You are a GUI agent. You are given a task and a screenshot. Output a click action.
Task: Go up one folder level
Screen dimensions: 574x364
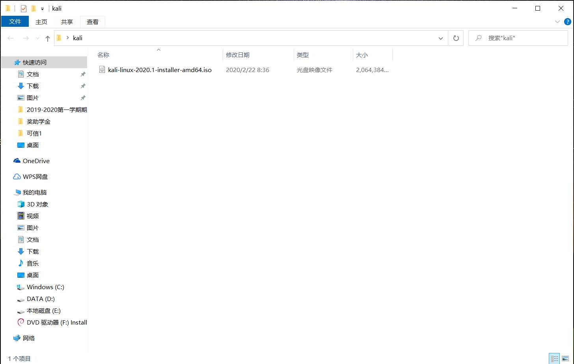pos(48,38)
